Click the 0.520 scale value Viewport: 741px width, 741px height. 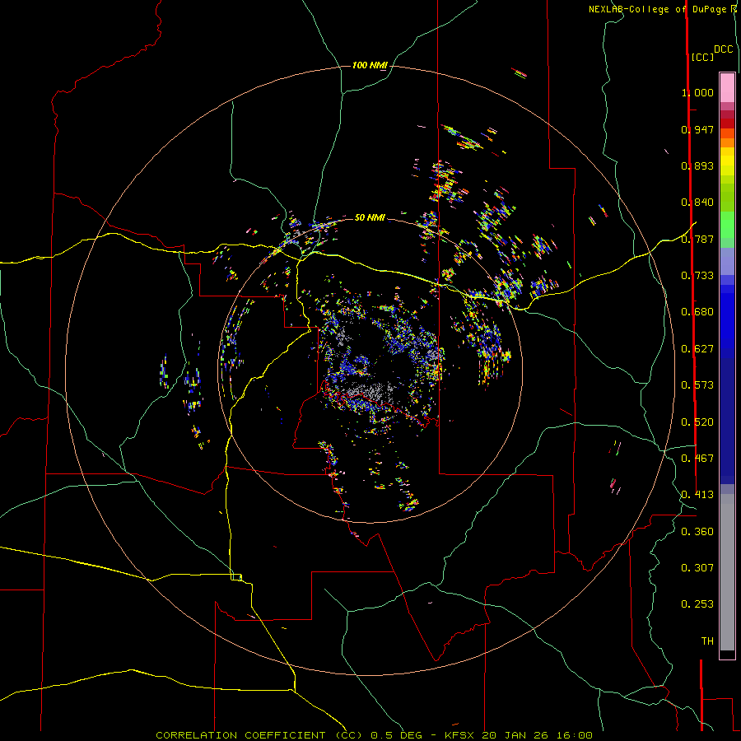click(x=697, y=422)
